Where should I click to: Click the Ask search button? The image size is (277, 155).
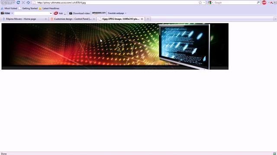coord(58,13)
